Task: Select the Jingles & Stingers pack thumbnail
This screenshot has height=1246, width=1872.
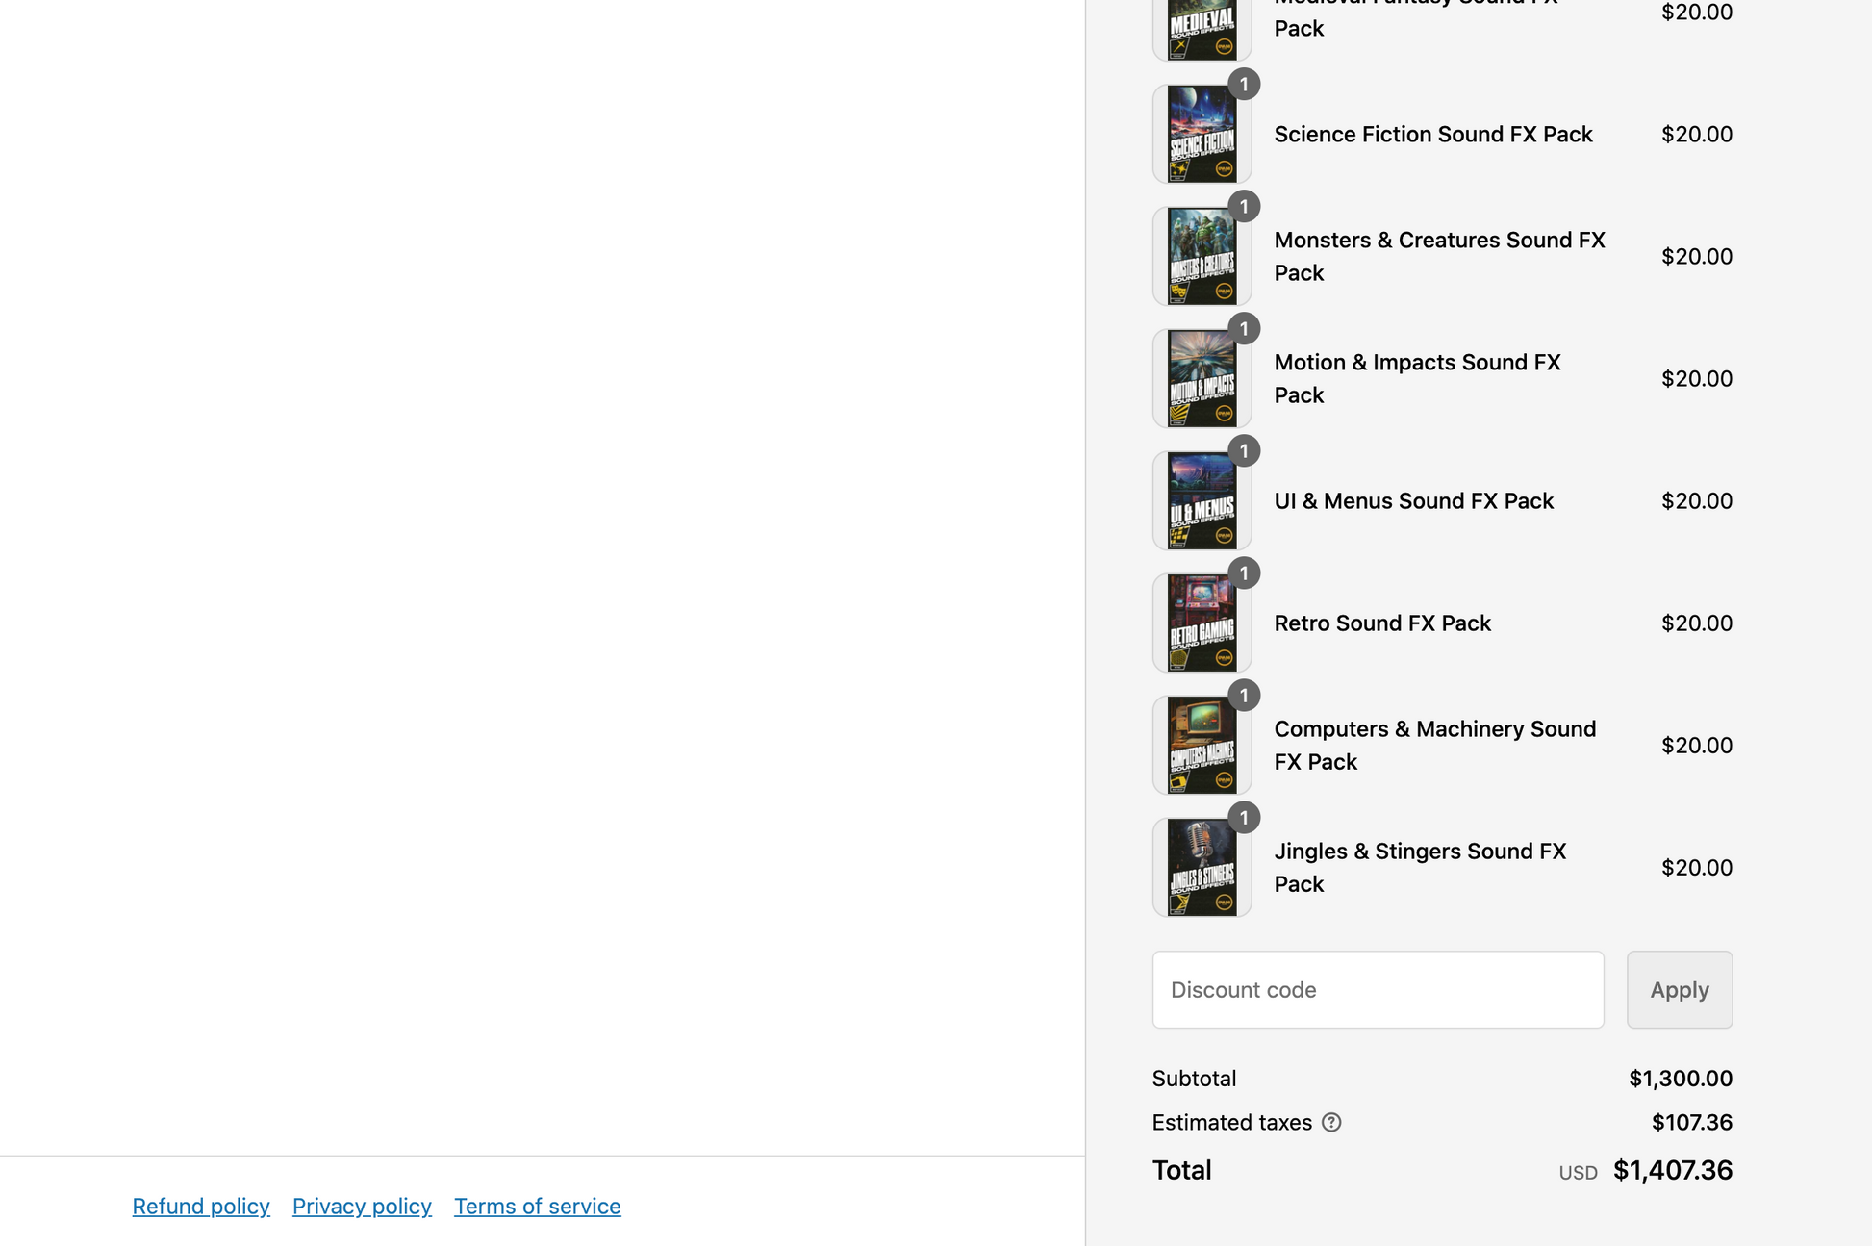Action: (1202, 867)
